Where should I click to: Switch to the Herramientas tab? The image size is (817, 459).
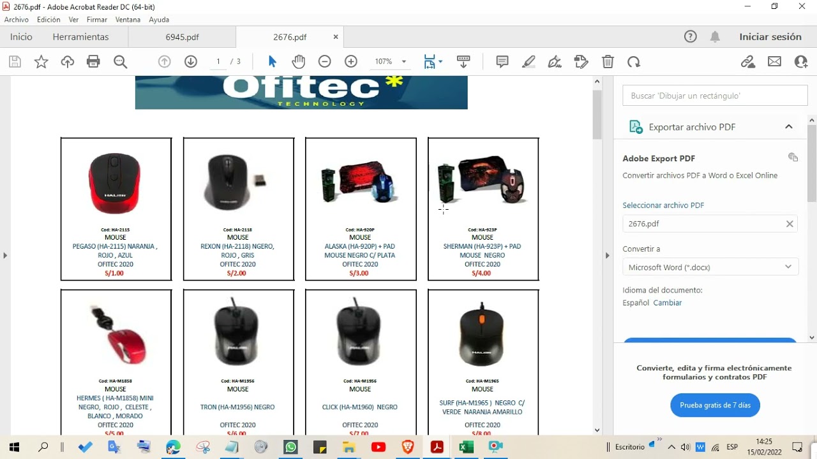[80, 37]
